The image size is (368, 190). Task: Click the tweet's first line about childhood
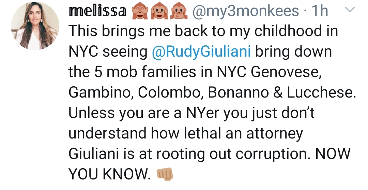click(203, 32)
